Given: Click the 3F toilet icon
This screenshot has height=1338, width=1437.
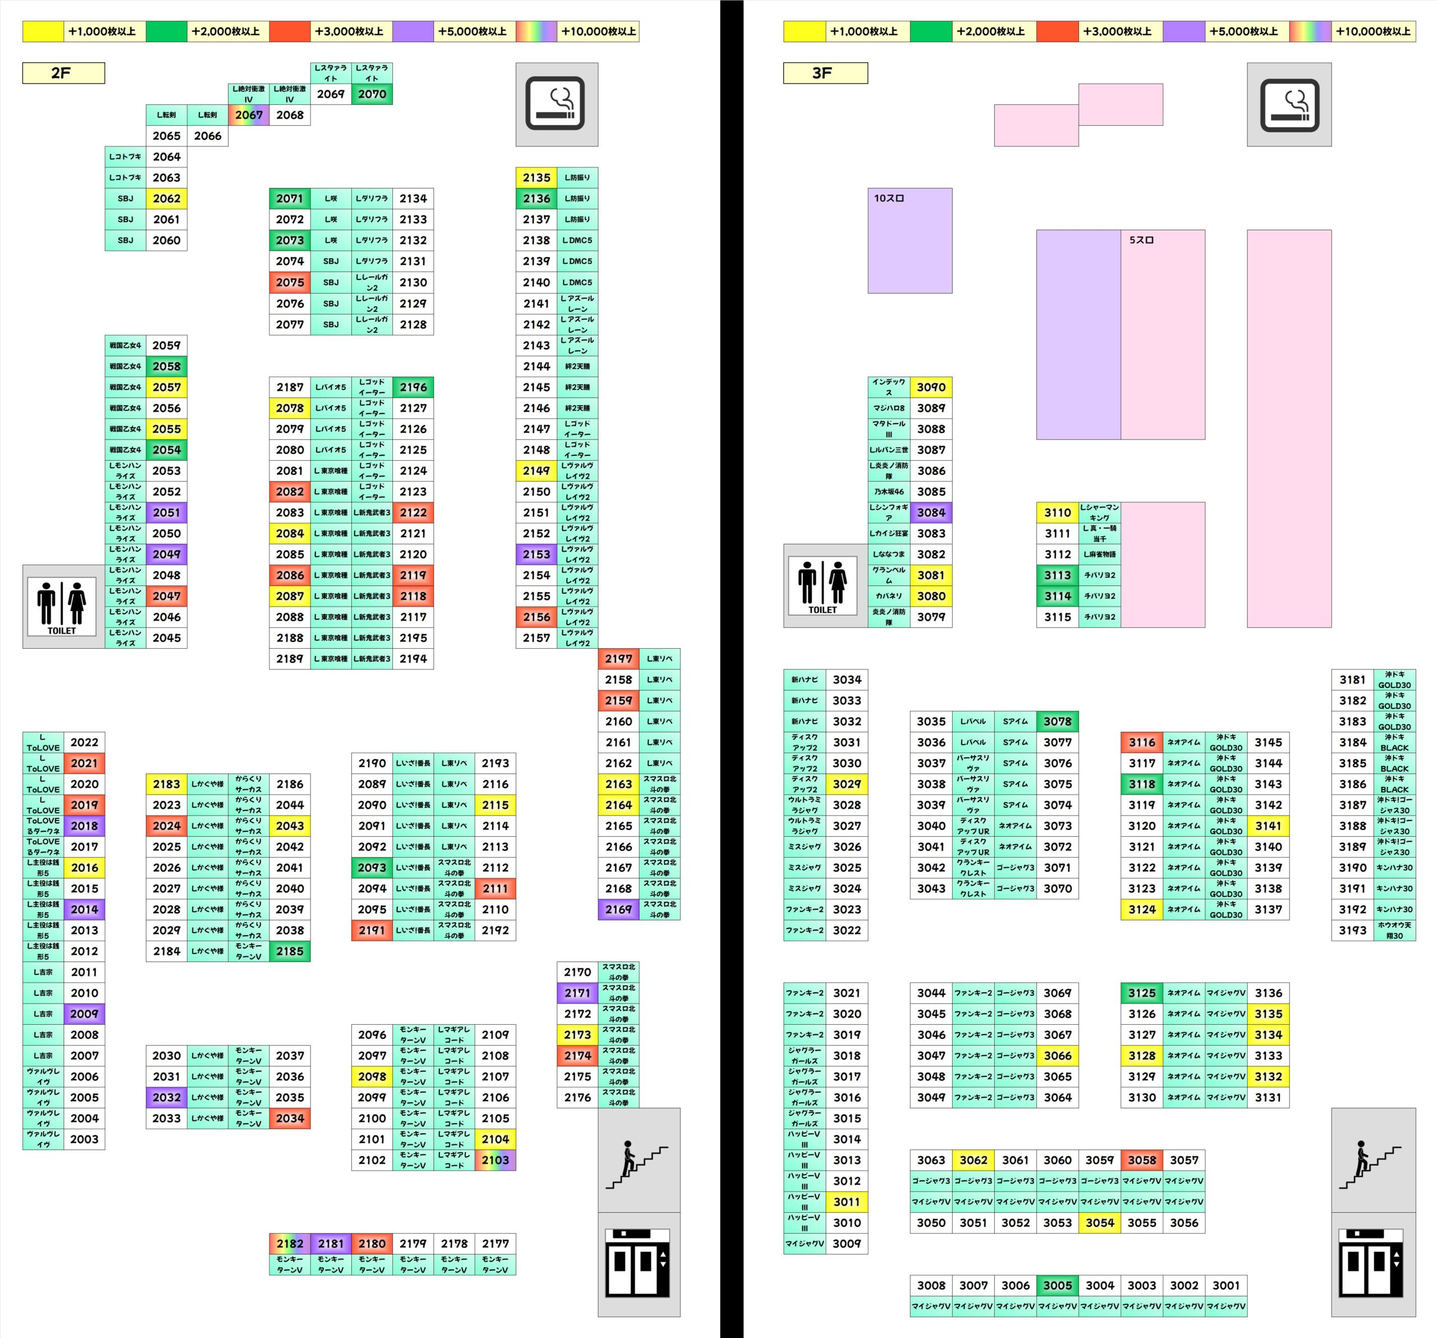Looking at the screenshot, I should tap(822, 585).
